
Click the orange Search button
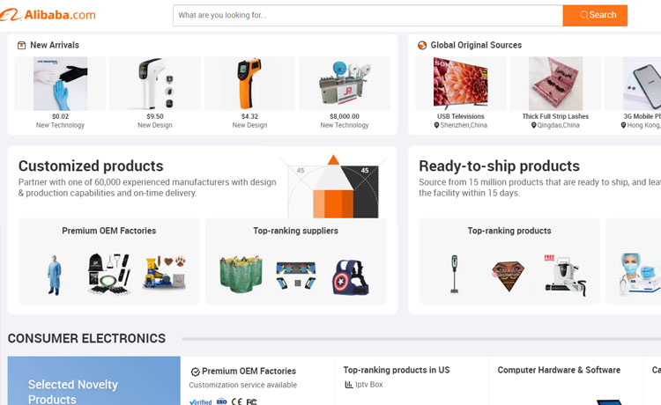click(x=595, y=15)
